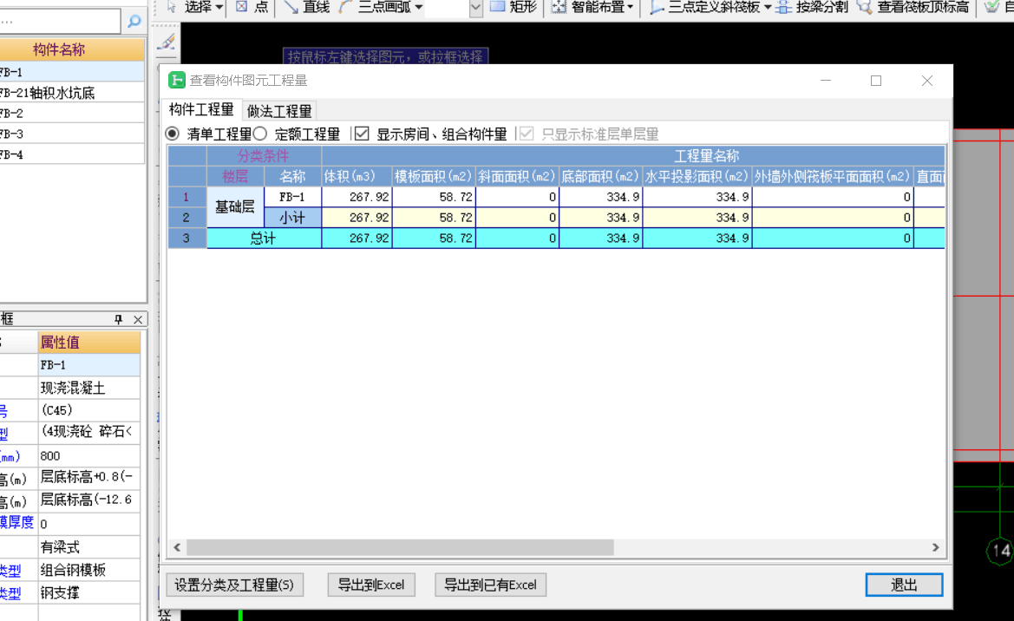
Task: Open the 三点定义斜筏板 dropdown arrow
Action: point(768,7)
